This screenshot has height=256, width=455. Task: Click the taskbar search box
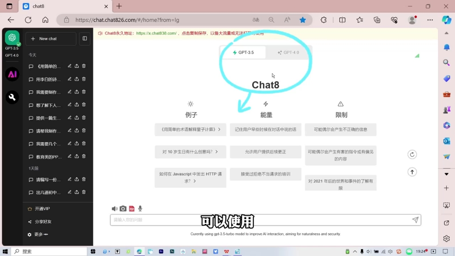[x=49, y=252]
